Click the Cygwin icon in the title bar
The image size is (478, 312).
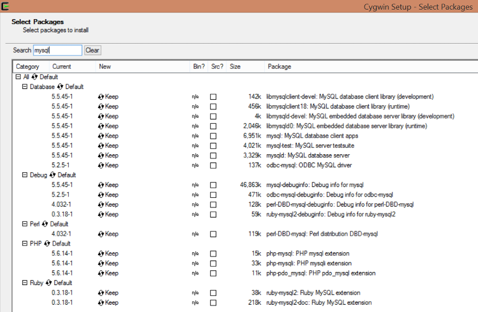(5, 6)
